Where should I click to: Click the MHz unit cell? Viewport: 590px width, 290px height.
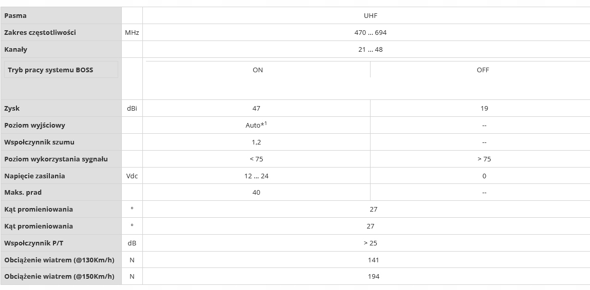(132, 32)
